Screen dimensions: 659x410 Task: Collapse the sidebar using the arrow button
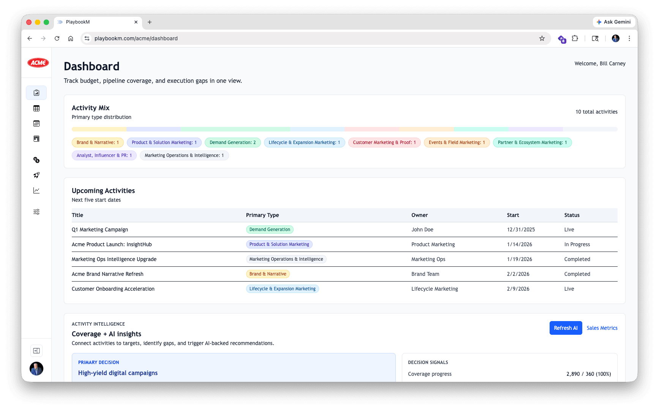[36, 350]
